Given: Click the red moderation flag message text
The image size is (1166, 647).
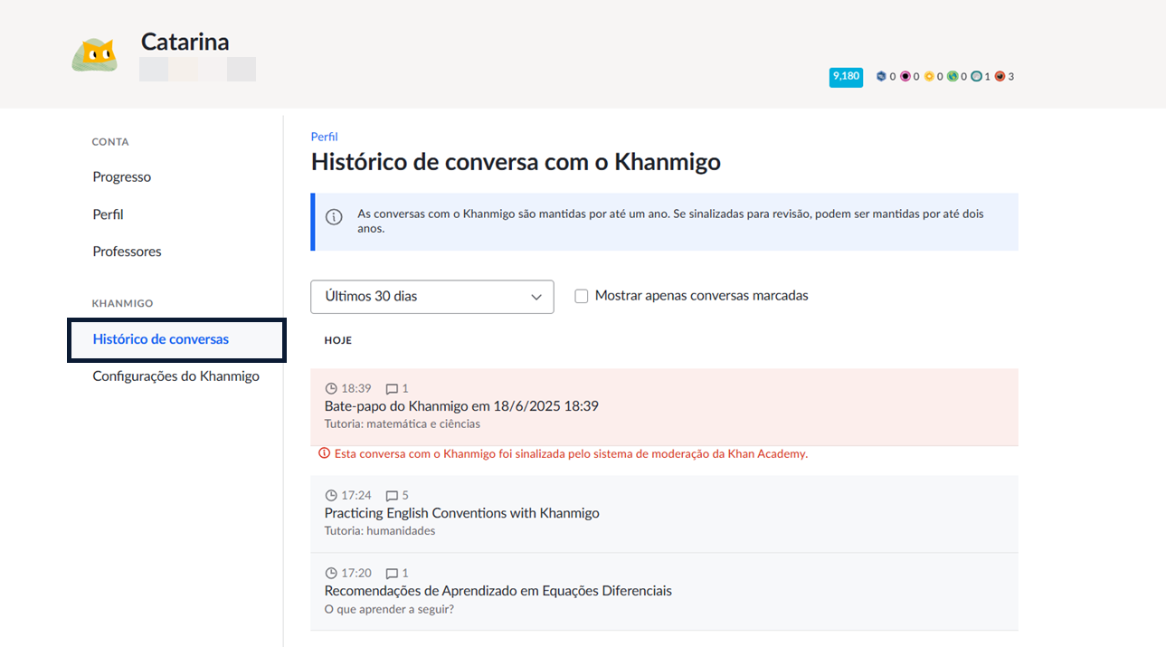Looking at the screenshot, I should pyautogui.click(x=571, y=453).
